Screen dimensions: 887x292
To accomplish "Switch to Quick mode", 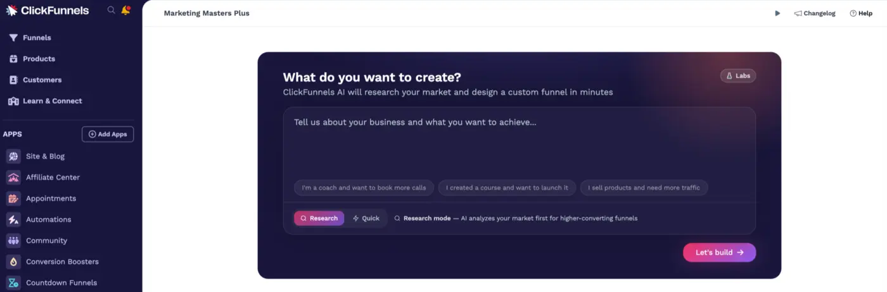I will coord(366,218).
